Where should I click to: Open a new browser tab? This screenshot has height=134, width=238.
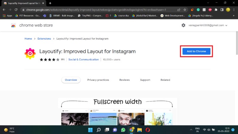pos(50,3)
